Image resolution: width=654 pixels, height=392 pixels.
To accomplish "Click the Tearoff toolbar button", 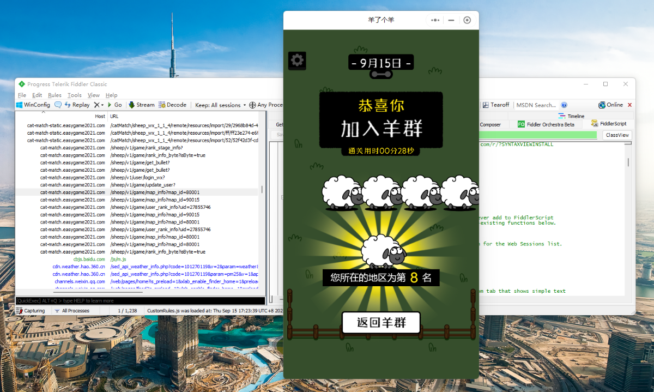I will pos(496,105).
